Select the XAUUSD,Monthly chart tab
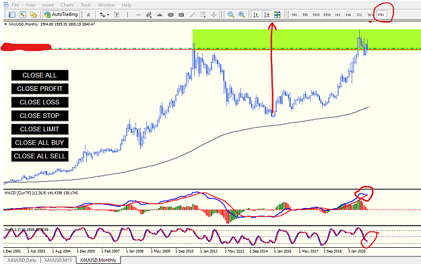 [98, 260]
